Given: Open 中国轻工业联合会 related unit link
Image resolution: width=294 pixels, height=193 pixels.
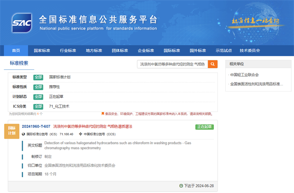Looking at the screenshot, I should 244,75.
